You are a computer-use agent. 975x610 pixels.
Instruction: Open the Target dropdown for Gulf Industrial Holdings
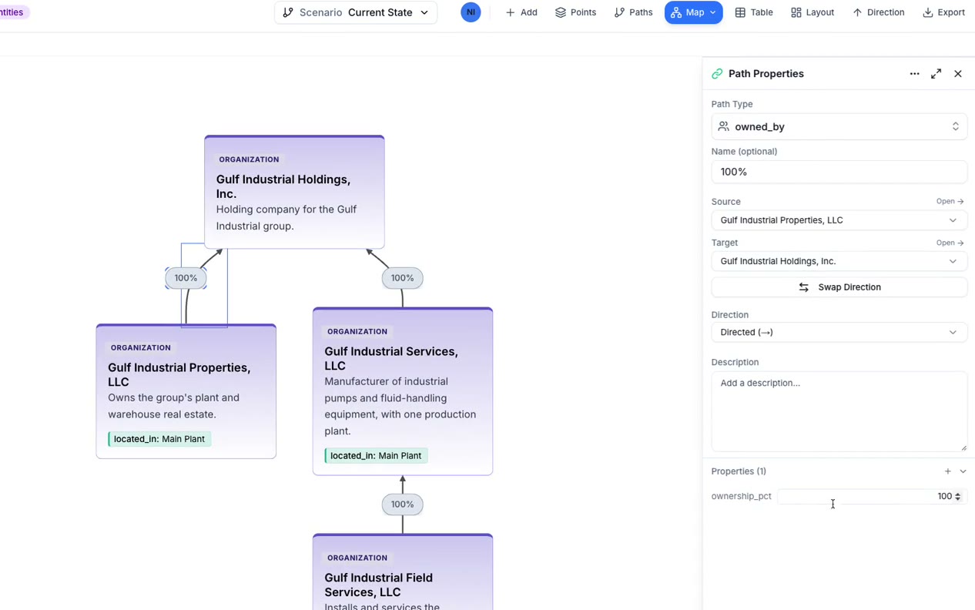pyautogui.click(x=839, y=261)
